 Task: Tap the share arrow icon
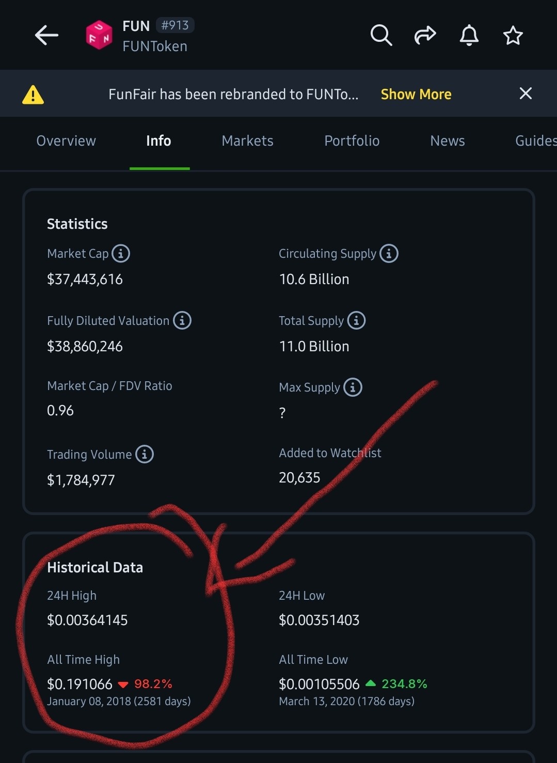(425, 35)
